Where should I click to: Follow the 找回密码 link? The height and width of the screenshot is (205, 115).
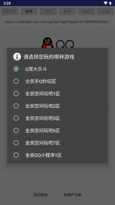pyautogui.click(x=40, y=195)
